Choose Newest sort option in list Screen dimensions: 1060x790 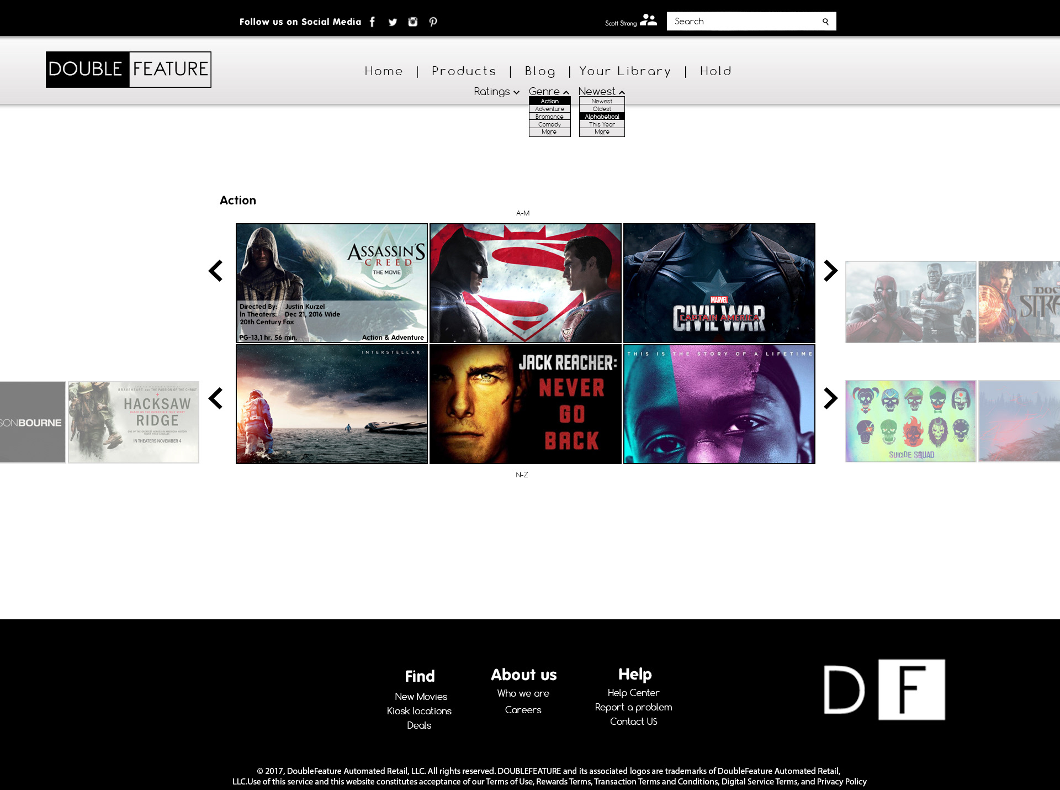pos(602,101)
